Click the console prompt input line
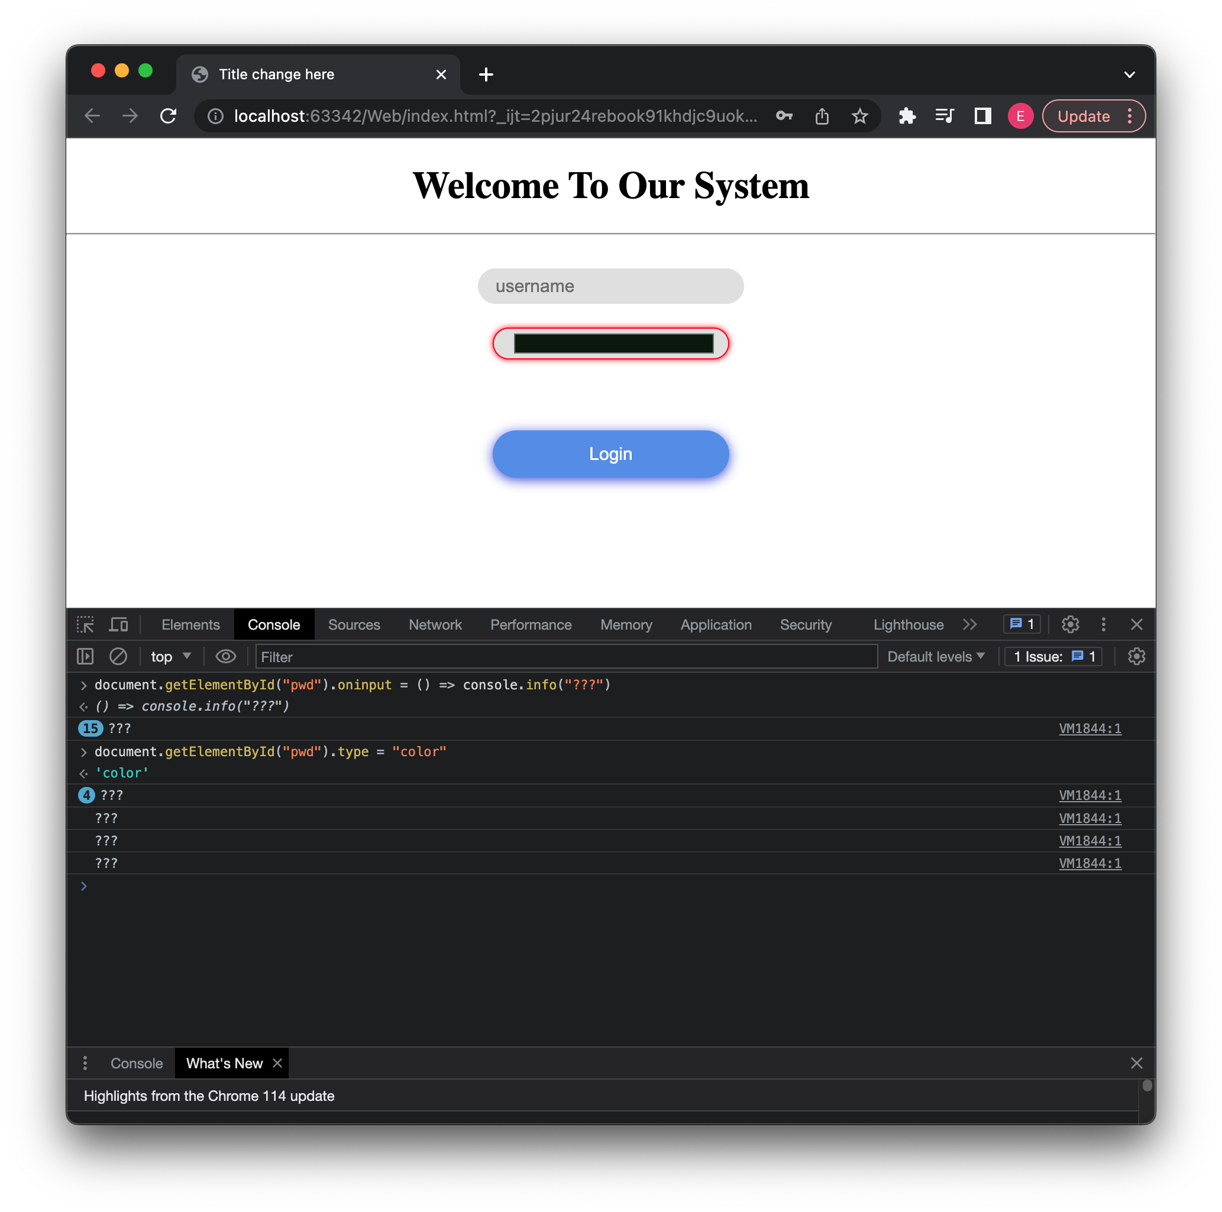 point(610,886)
